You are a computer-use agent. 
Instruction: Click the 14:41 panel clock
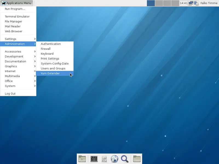183,3
